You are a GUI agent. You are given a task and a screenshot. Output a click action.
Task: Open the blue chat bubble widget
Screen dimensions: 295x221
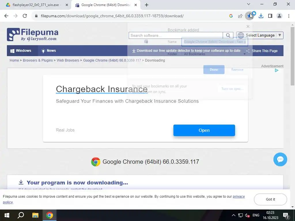click(280, 159)
